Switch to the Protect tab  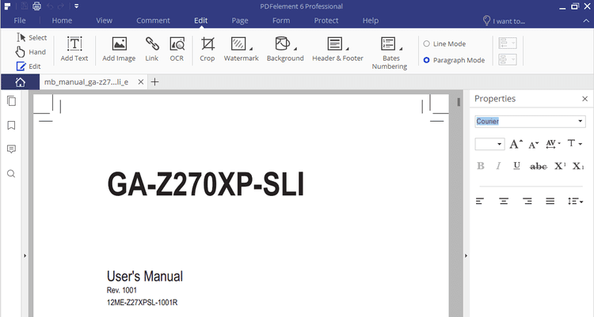tap(326, 21)
